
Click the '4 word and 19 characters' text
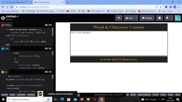tap(119, 59)
